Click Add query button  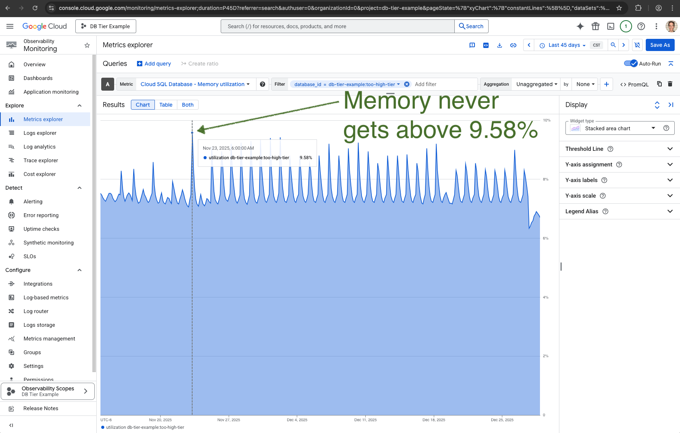154,64
